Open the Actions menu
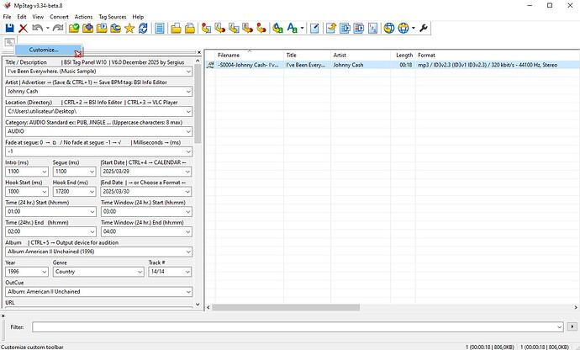The width and height of the screenshot is (580, 350). coord(83,17)
